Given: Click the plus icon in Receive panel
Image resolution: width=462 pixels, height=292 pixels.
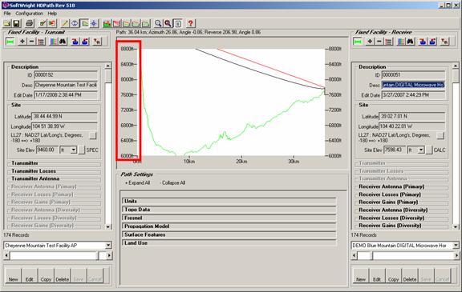Looking at the screenshot, I should click(370, 42).
